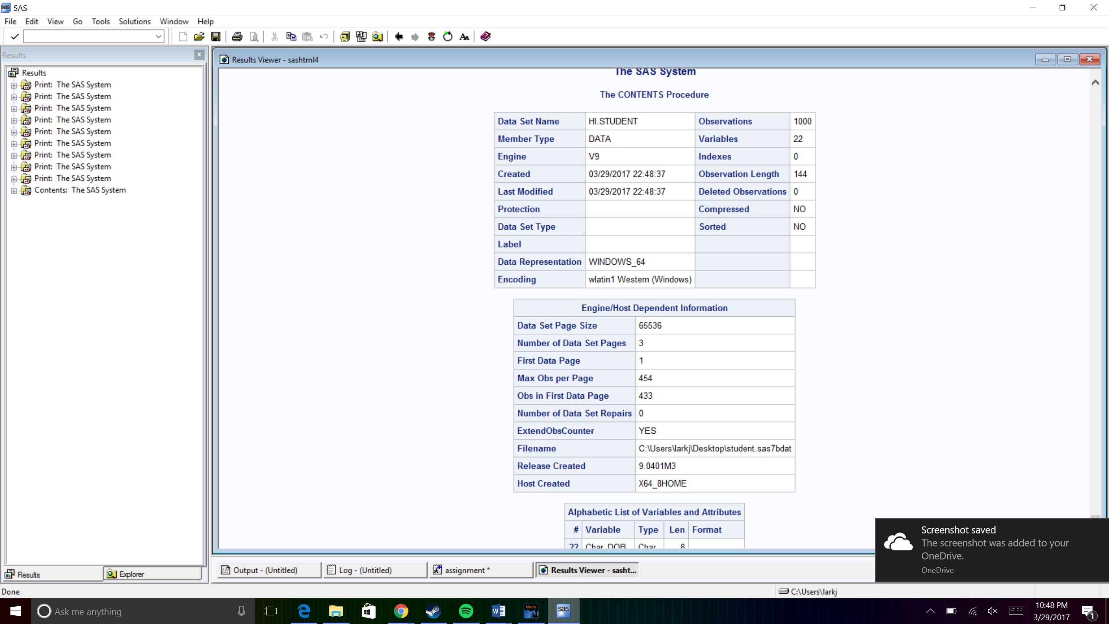
Task: Click the Refresh circular arrow icon
Action: [x=448, y=37]
